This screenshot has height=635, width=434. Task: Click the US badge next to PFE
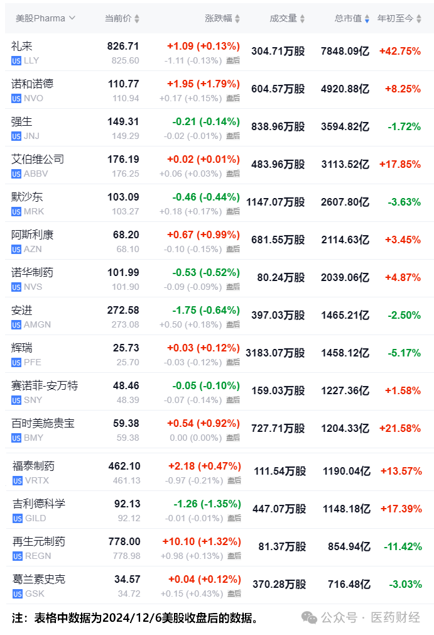tap(16, 363)
